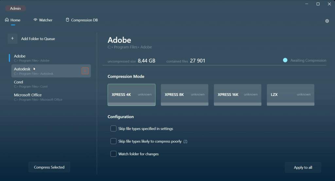Select LZX compression mode
335x181 pixels.
(291, 95)
